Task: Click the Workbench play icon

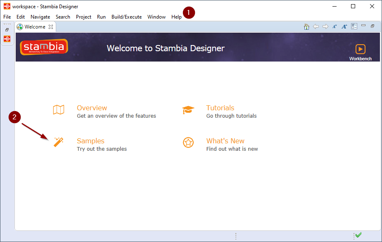Action: point(360,49)
